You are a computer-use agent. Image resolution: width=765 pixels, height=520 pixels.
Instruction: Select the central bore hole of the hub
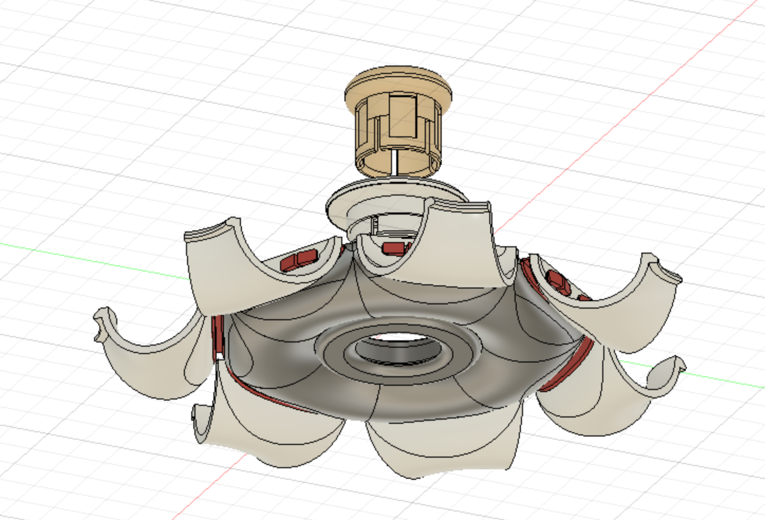[398, 349]
